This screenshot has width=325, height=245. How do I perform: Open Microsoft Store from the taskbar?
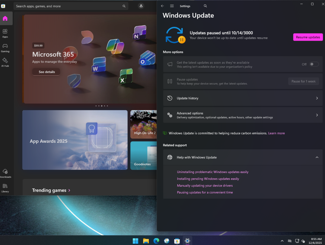tap(177, 241)
